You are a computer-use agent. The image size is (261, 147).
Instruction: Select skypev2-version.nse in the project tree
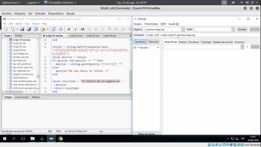23,74
